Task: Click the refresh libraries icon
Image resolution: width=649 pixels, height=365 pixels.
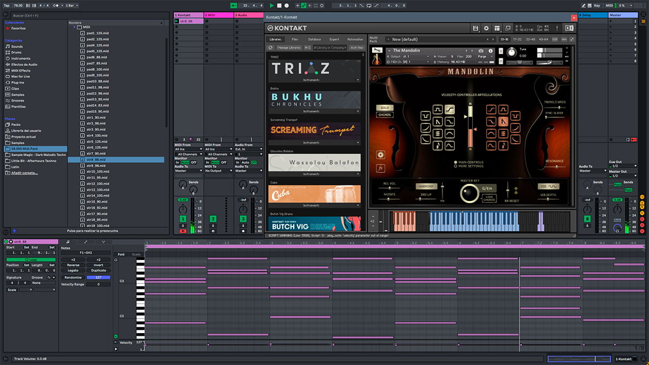Action: pyautogui.click(x=271, y=48)
